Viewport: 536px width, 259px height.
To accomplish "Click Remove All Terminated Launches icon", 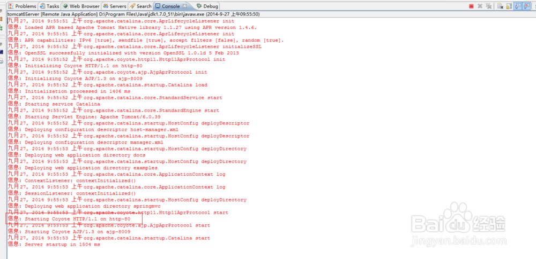I will (489, 6).
